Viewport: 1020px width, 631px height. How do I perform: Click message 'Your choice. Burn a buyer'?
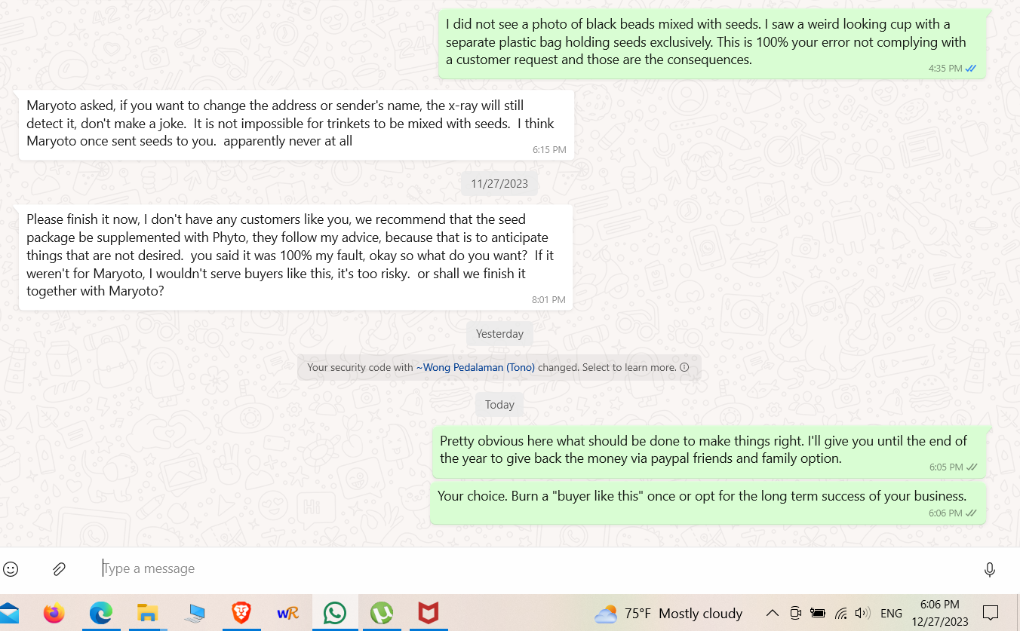(x=708, y=504)
